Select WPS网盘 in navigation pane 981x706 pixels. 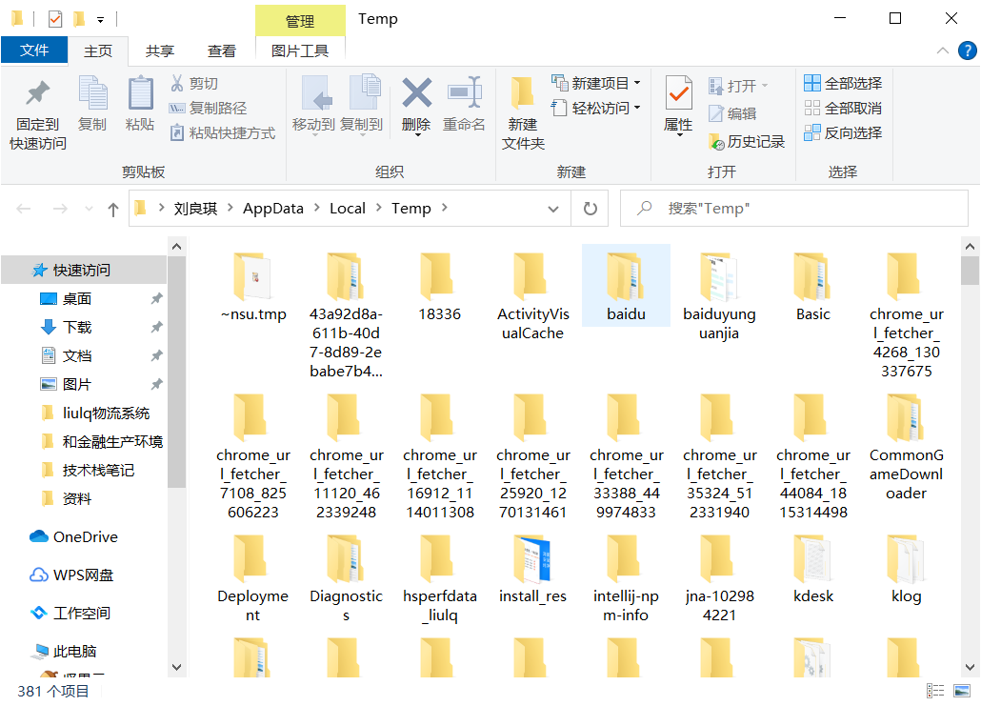coord(84,575)
